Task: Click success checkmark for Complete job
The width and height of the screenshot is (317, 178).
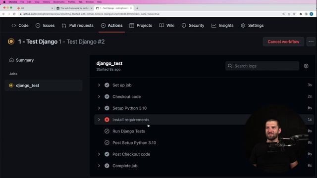Action: 107,166
